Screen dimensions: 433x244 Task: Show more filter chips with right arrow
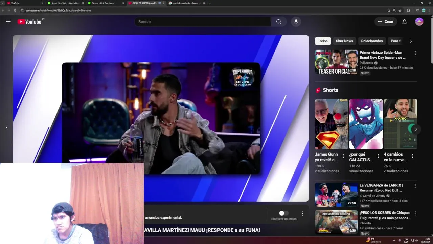click(x=411, y=41)
